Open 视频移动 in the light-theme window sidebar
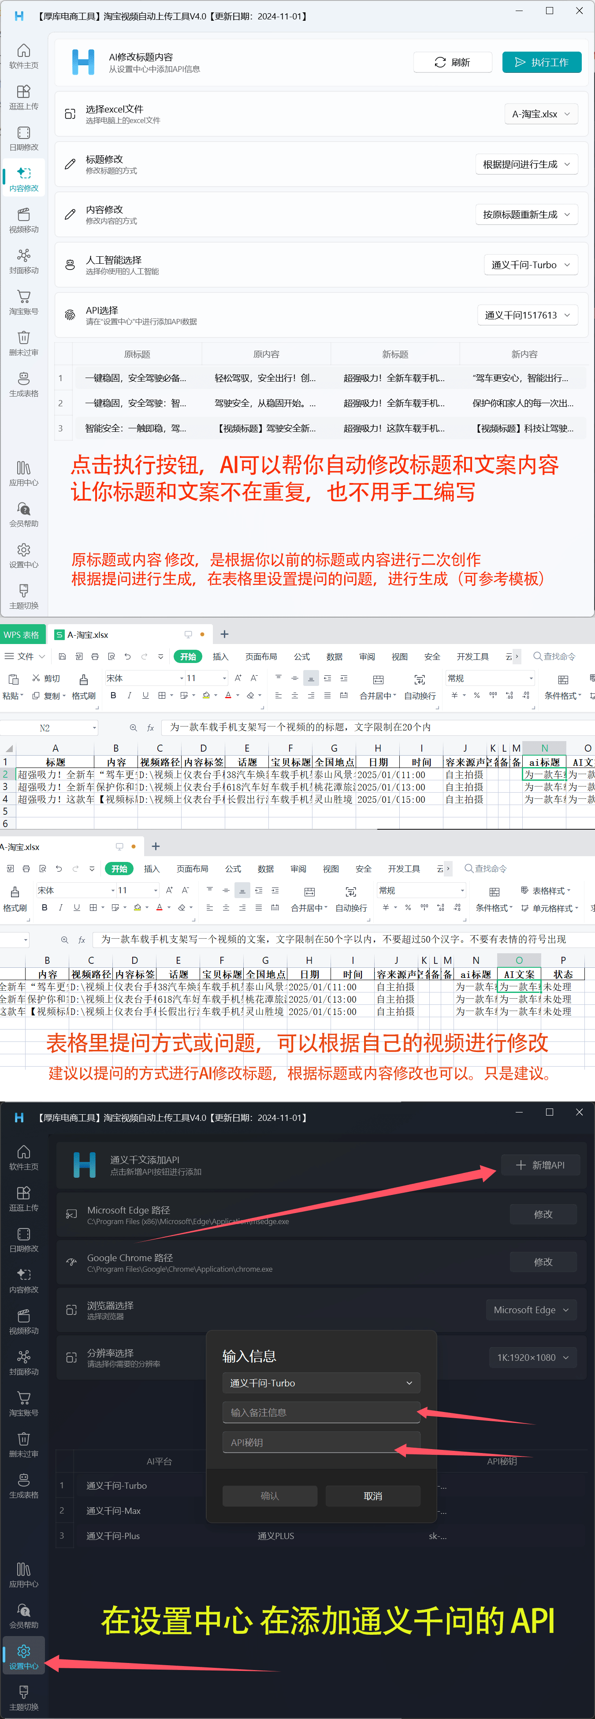 [x=23, y=220]
